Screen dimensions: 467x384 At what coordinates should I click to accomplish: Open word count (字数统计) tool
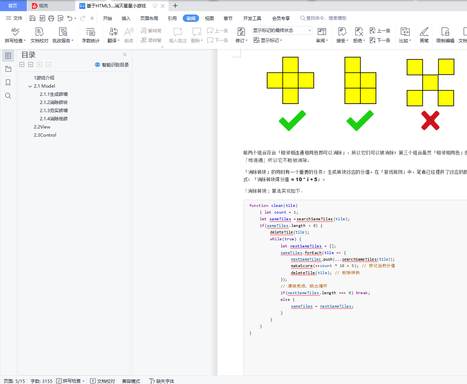pos(90,35)
